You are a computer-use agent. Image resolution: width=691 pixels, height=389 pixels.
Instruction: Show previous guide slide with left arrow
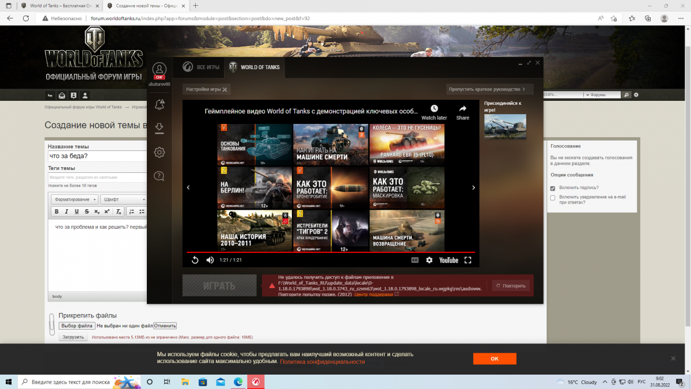tap(188, 187)
